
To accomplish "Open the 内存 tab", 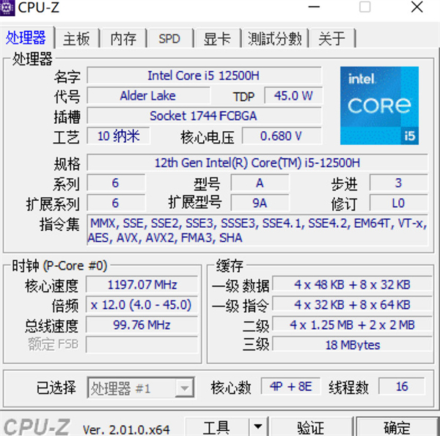I will 123,38.
